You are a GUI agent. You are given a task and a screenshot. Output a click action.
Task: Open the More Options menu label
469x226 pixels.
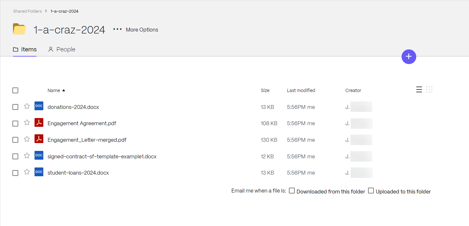[142, 30]
